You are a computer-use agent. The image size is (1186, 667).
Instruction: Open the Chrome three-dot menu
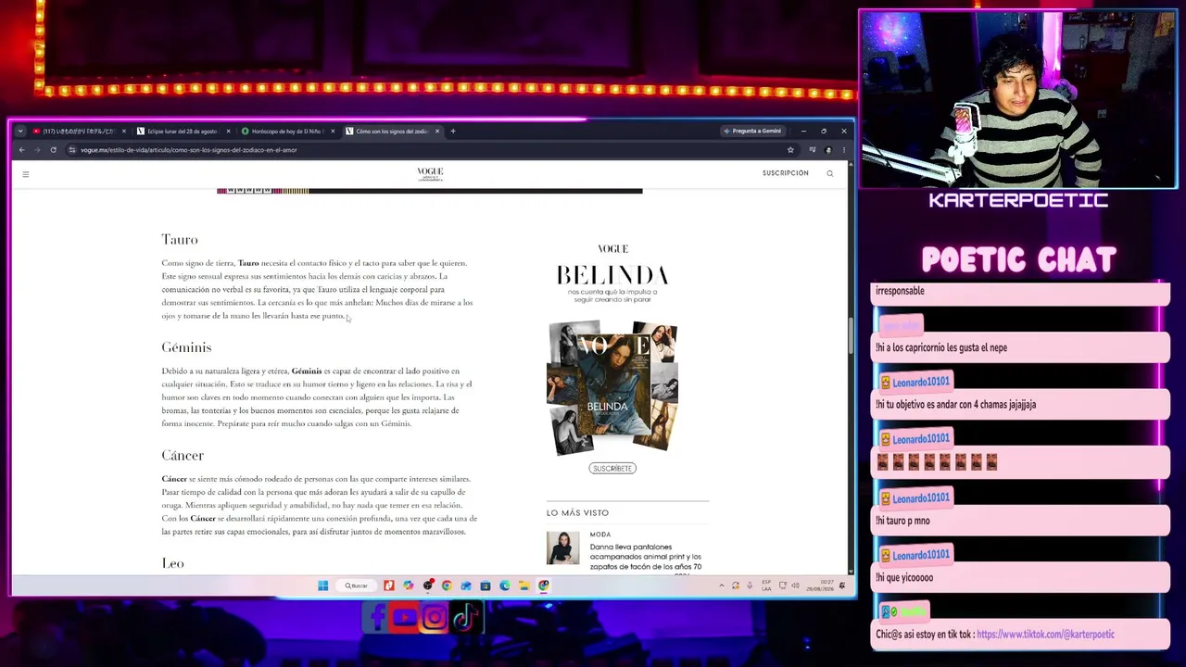point(843,150)
